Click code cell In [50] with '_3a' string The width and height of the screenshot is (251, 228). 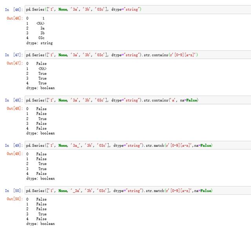(x=138, y=190)
